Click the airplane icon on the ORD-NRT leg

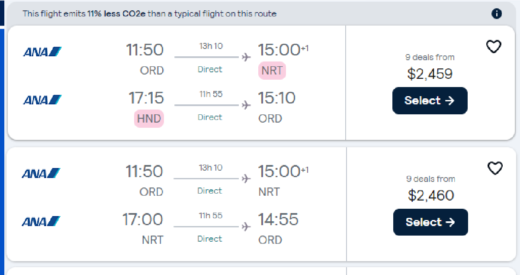246,56
